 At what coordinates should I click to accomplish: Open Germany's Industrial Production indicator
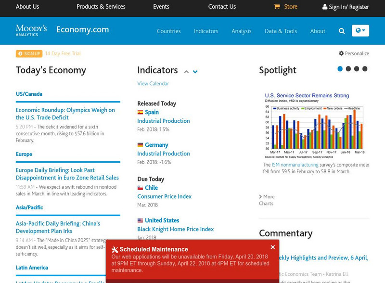click(164, 154)
